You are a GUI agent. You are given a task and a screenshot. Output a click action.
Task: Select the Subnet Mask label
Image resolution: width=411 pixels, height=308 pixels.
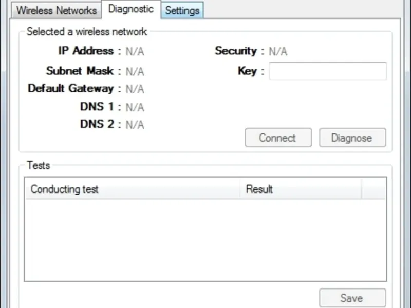[80, 71]
